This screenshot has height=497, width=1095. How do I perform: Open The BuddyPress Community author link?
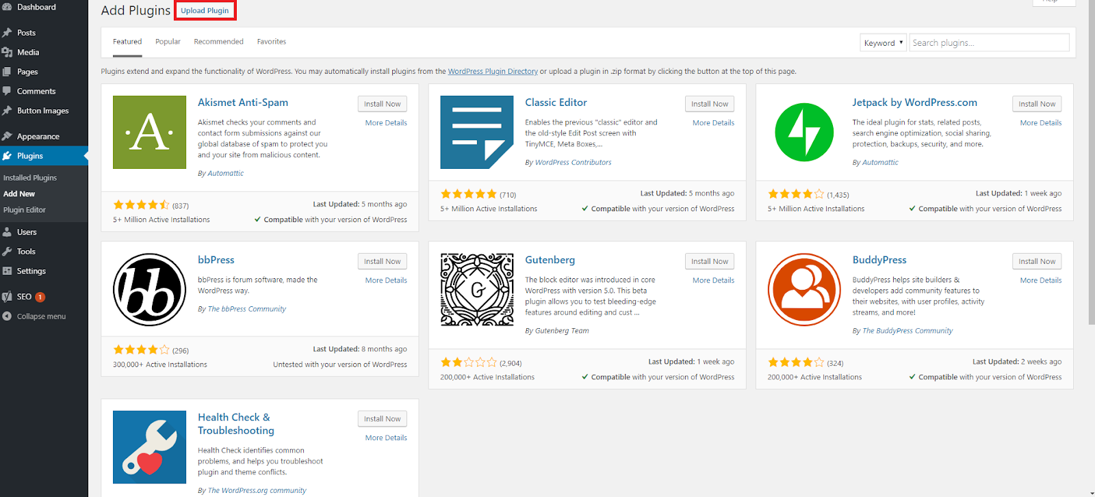click(907, 331)
